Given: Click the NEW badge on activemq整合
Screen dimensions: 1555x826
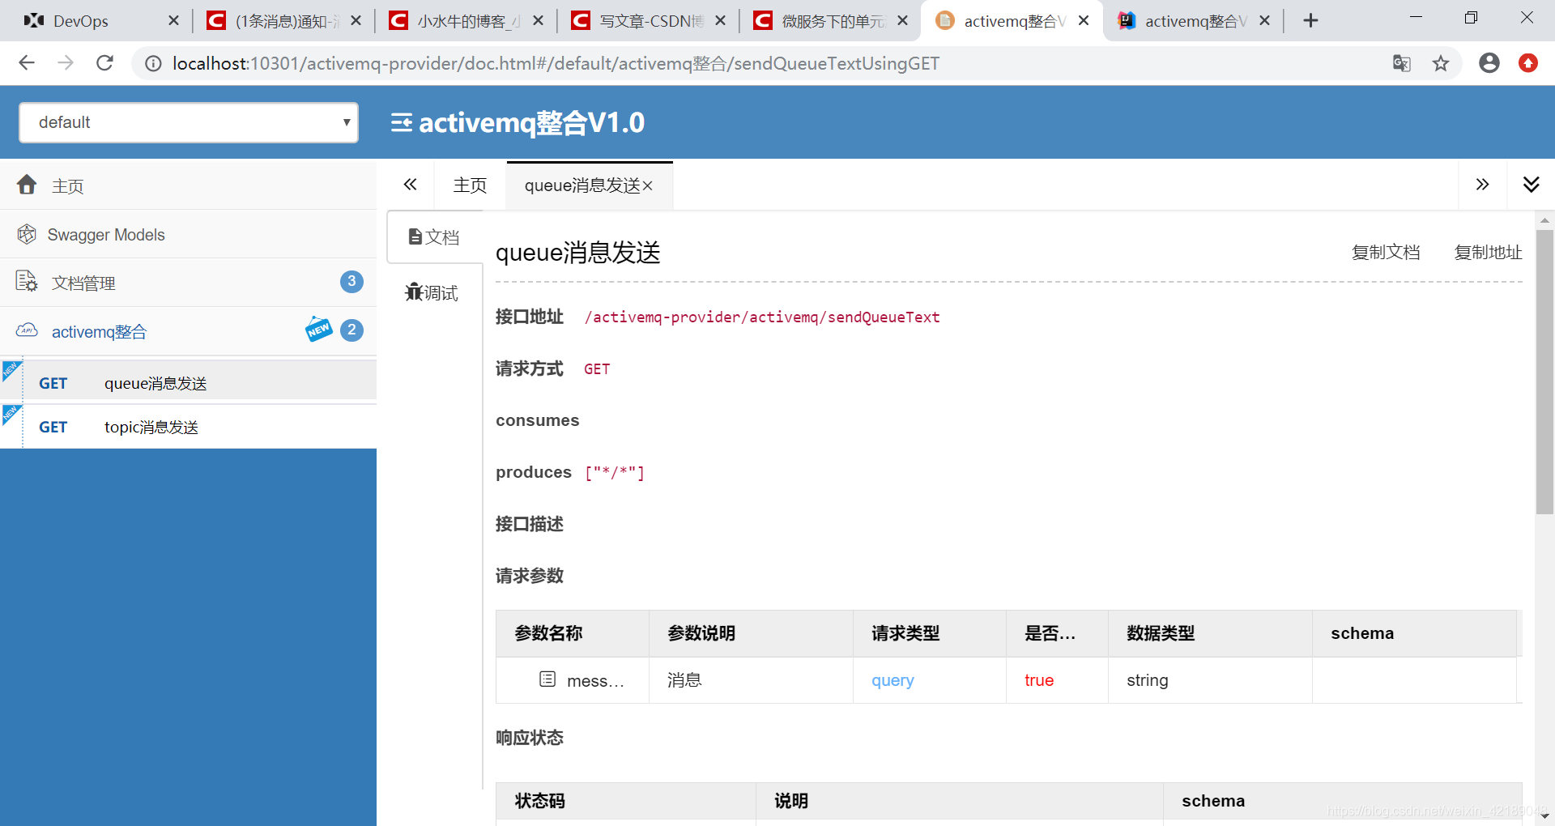Looking at the screenshot, I should tap(318, 330).
